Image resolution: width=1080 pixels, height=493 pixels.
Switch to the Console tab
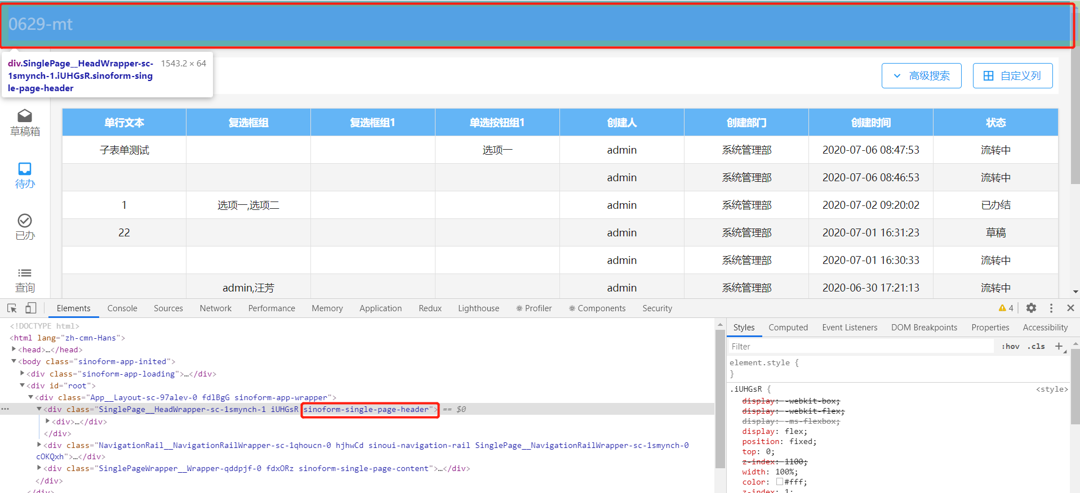(122, 308)
